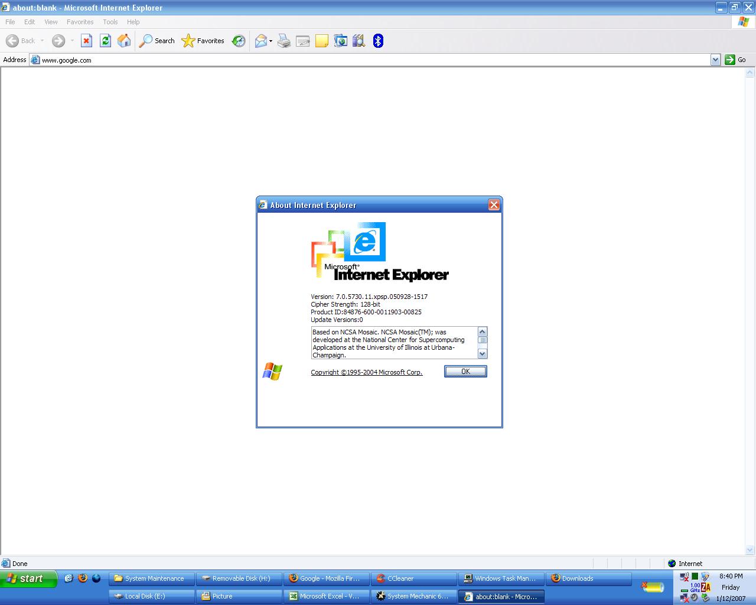Screen dimensions: 756x605
Task: Refresh the page with the green arrows icon
Action: (x=105, y=41)
